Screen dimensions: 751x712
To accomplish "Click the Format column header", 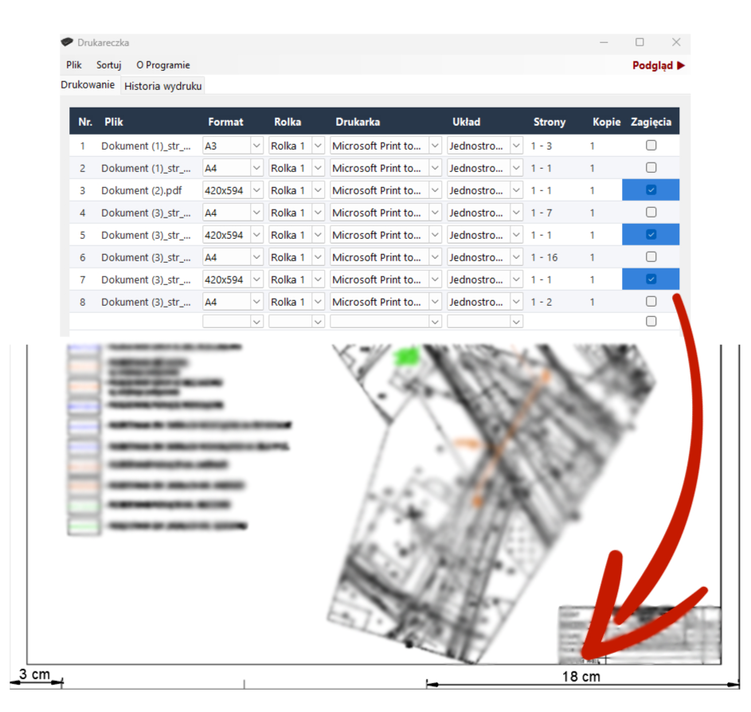I will coord(225,122).
